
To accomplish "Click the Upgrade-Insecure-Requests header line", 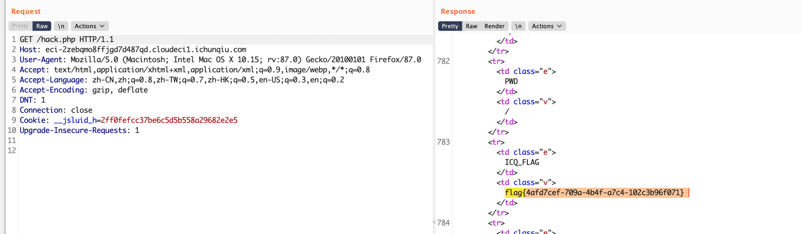I will (80, 131).
